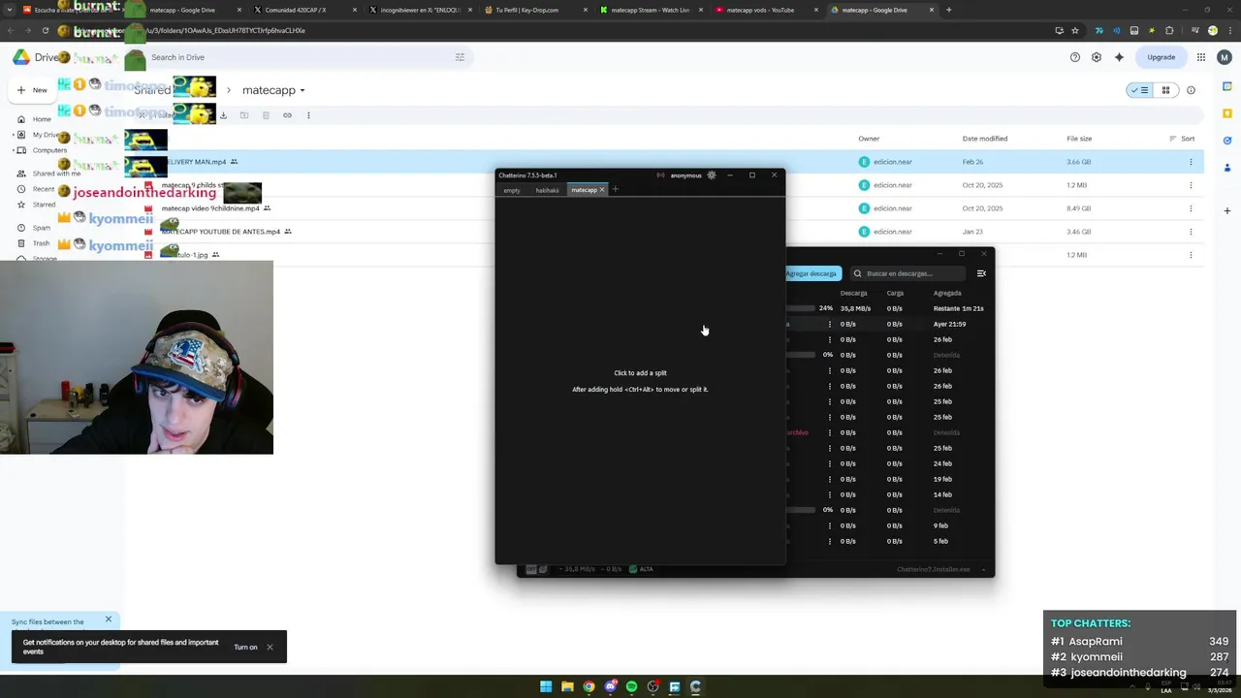The height and width of the screenshot is (698, 1241).
Task: Add a new Chatterino tab with plus
Action: [615, 190]
